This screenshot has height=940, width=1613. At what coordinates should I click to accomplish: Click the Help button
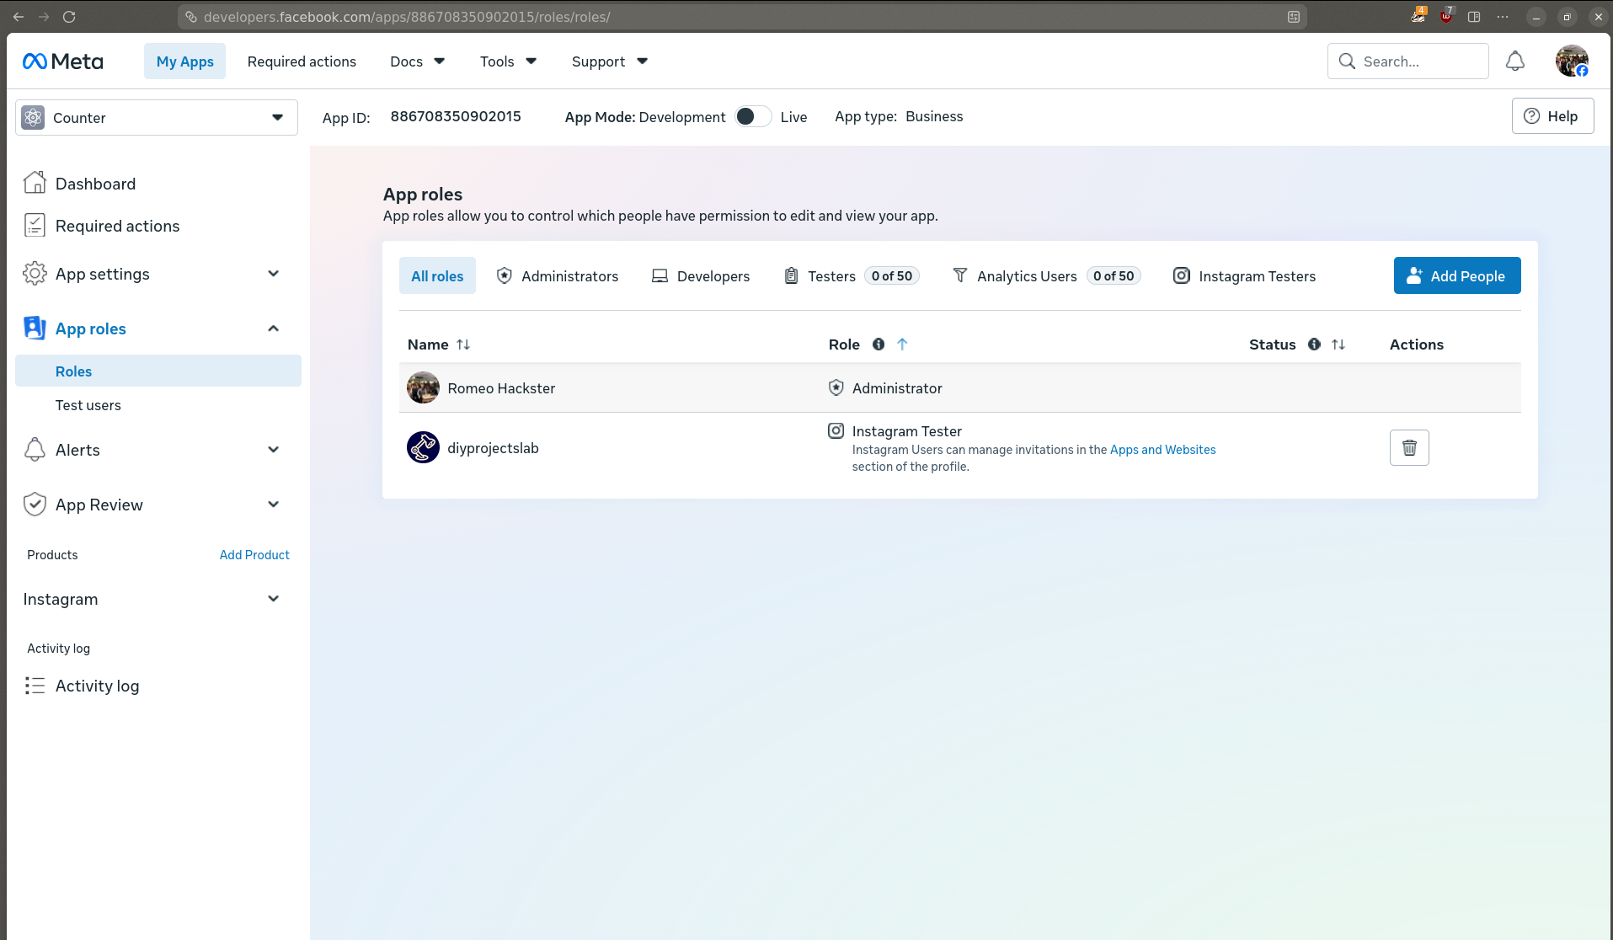click(x=1552, y=116)
